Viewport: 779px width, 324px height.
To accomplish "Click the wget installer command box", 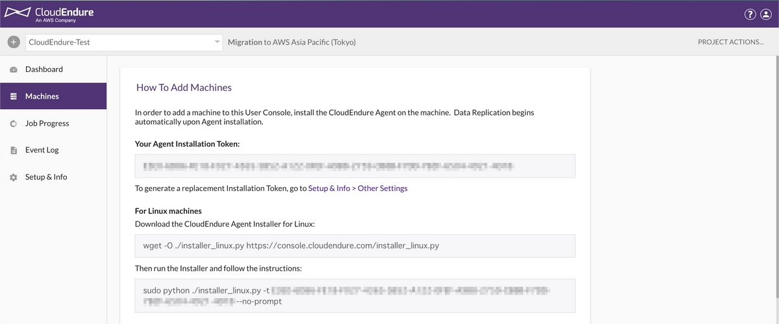I will click(355, 246).
